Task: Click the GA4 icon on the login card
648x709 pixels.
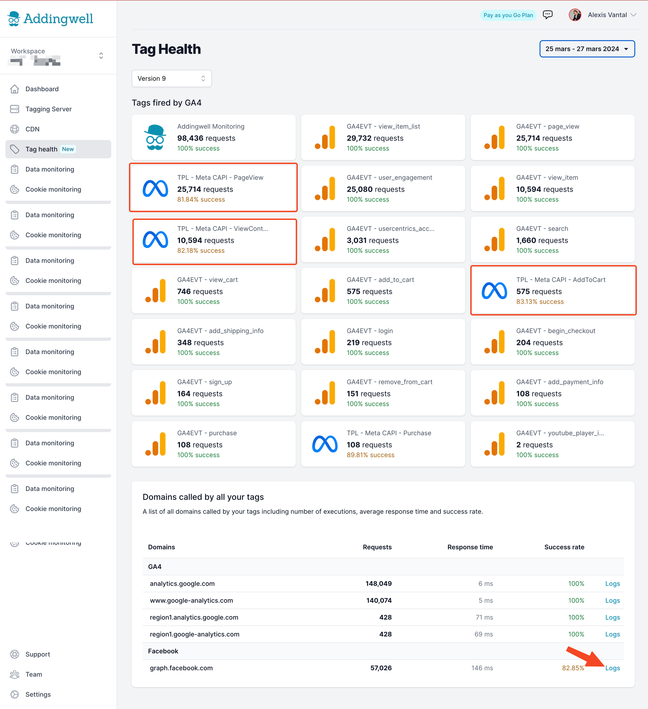Action: (x=325, y=342)
